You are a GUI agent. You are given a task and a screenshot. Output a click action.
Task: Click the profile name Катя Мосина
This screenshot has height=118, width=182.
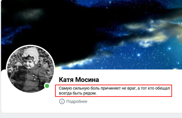tap(79, 80)
